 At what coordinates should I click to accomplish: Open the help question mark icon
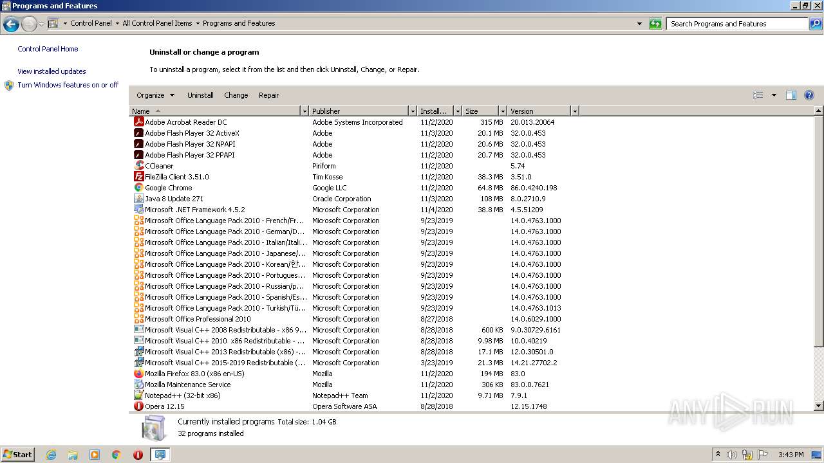coord(809,95)
